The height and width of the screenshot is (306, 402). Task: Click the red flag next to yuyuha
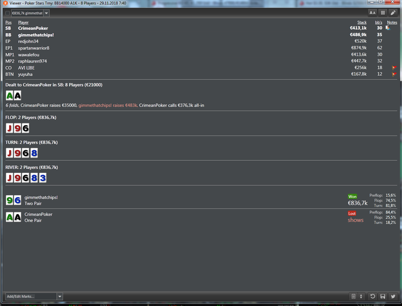(x=394, y=74)
